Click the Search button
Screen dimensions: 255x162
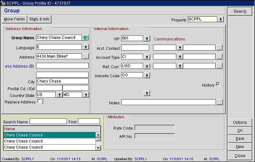[x=240, y=11]
